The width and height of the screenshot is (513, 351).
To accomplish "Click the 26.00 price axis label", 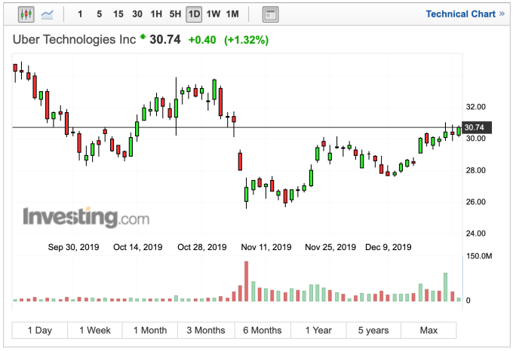I will tap(476, 202).
